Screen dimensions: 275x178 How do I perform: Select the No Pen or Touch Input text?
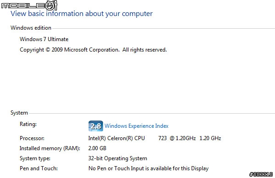pyautogui.click(x=148, y=168)
